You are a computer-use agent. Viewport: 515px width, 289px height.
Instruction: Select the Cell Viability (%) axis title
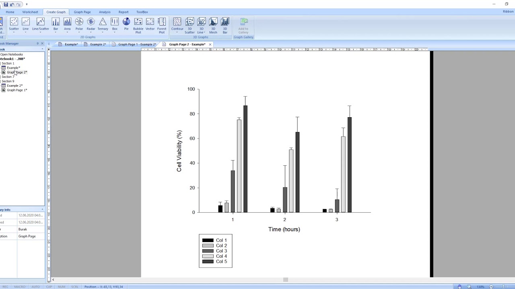point(179,151)
